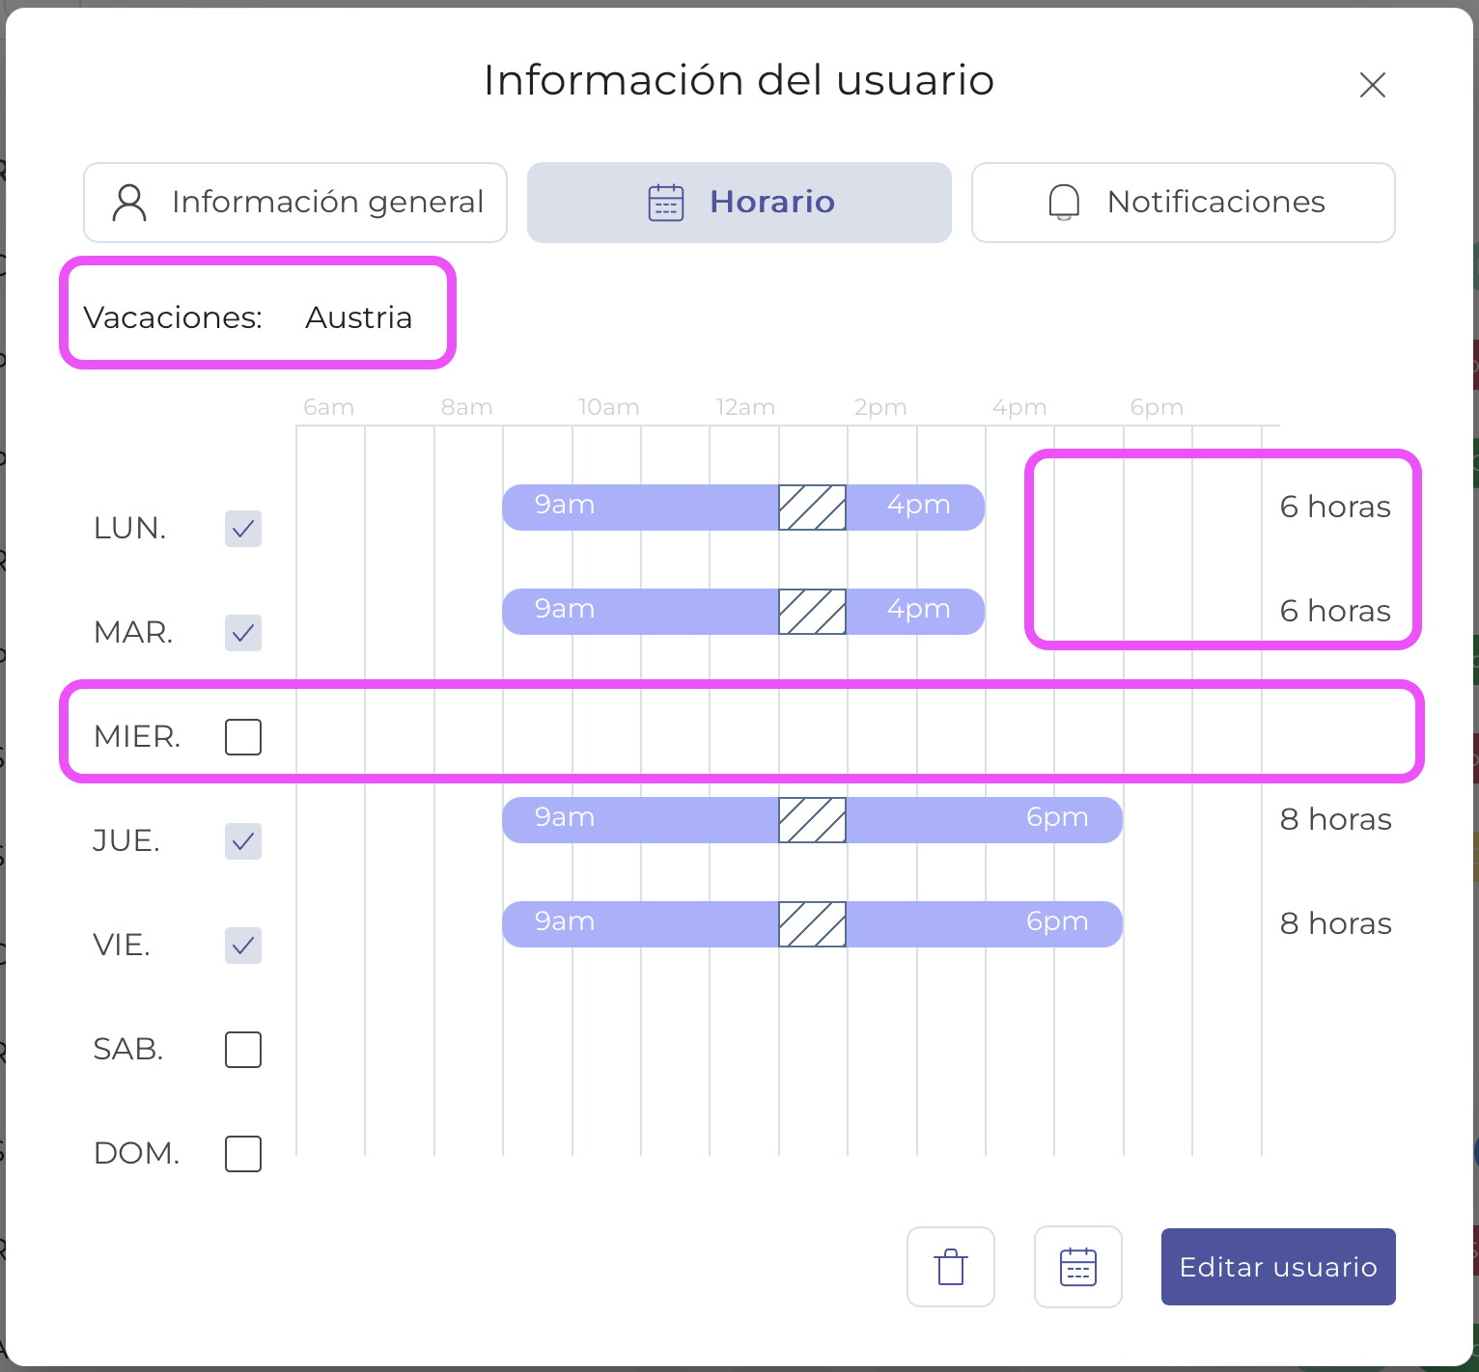Screen dimensions: 1479x1372
Task: Click Tuesday's 9am shift start
Action: pos(564,610)
